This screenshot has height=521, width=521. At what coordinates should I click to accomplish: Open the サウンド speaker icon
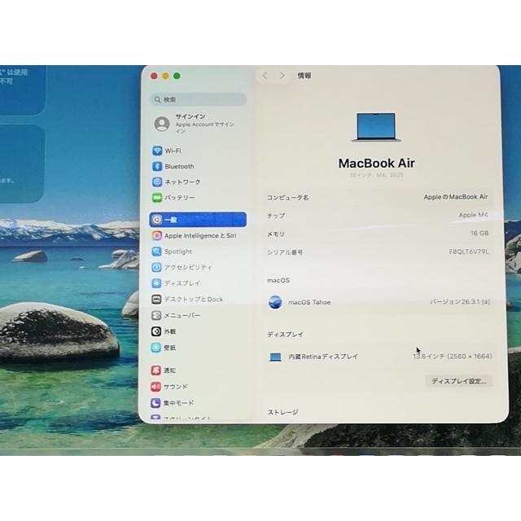[x=155, y=387]
